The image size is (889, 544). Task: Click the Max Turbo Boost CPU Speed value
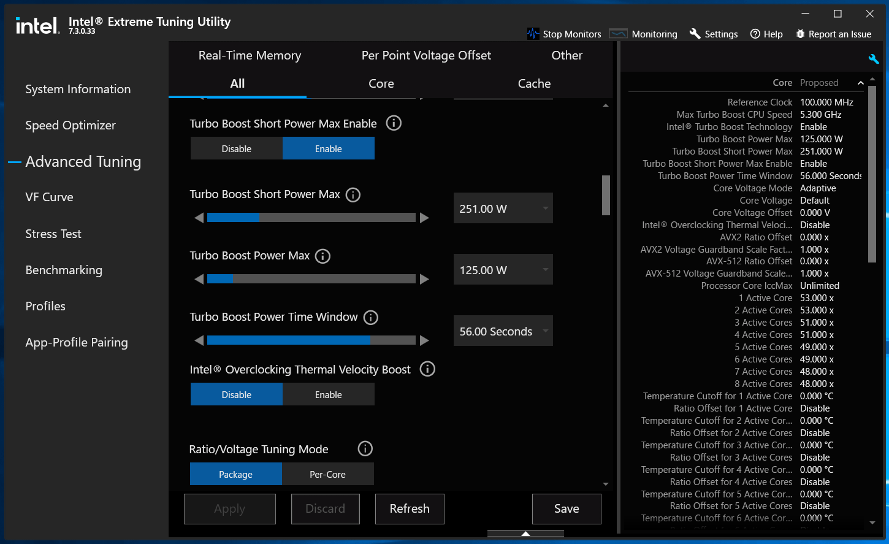pyautogui.click(x=821, y=115)
